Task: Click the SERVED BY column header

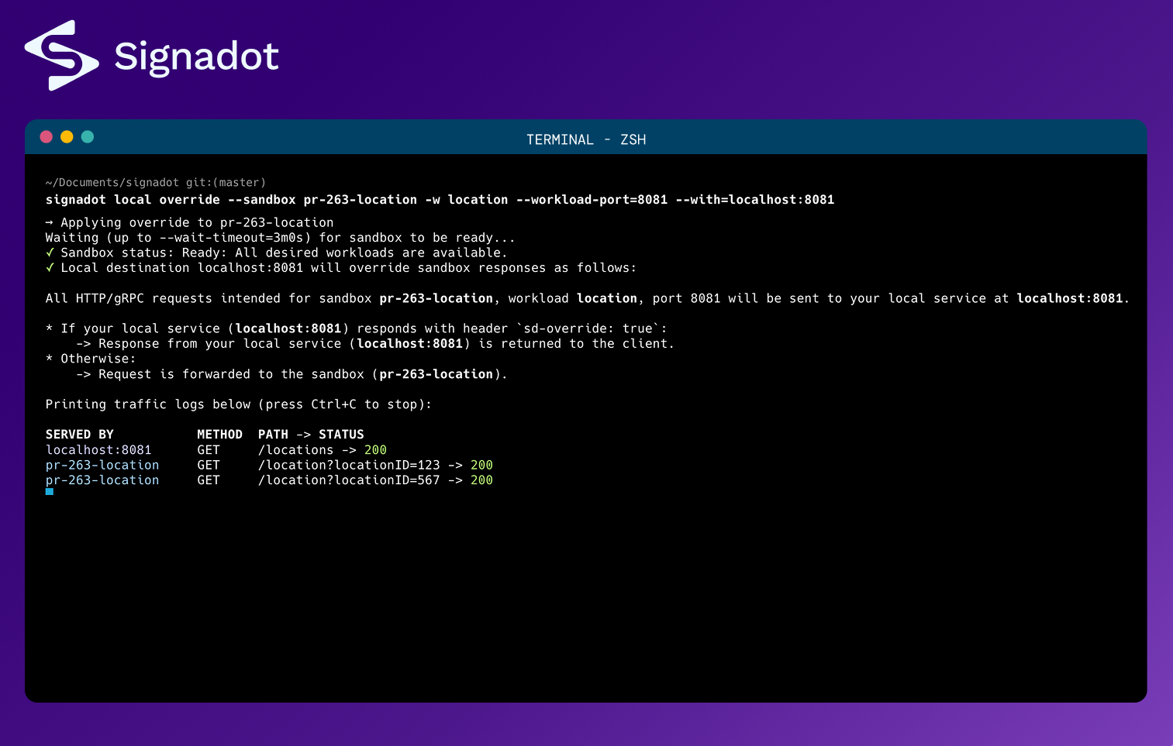Action: (79, 434)
